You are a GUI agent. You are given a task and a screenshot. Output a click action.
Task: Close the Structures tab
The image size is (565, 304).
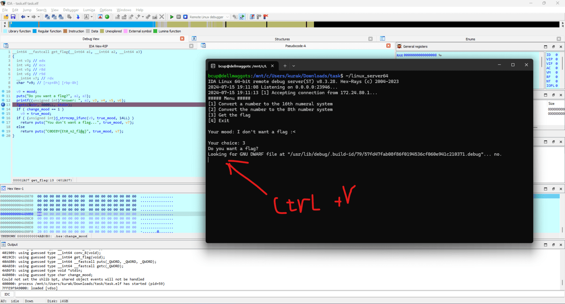click(x=370, y=39)
